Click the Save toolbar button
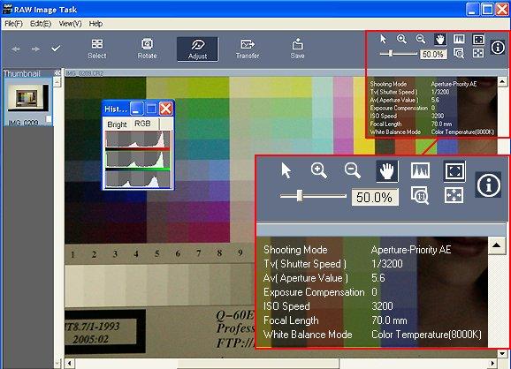Viewport: 511px width, 369px height. [297, 49]
